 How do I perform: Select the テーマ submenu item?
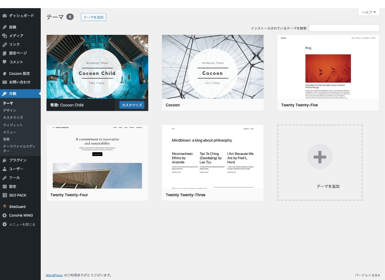click(8, 103)
